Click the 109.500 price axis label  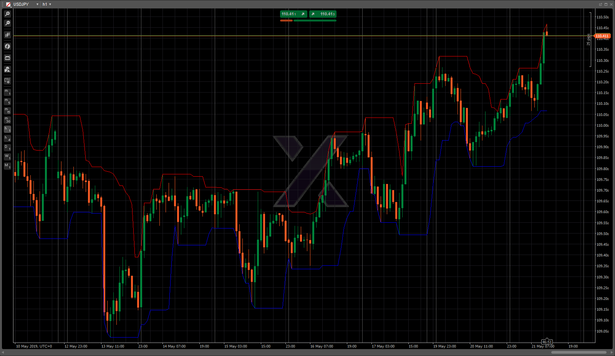click(602, 233)
